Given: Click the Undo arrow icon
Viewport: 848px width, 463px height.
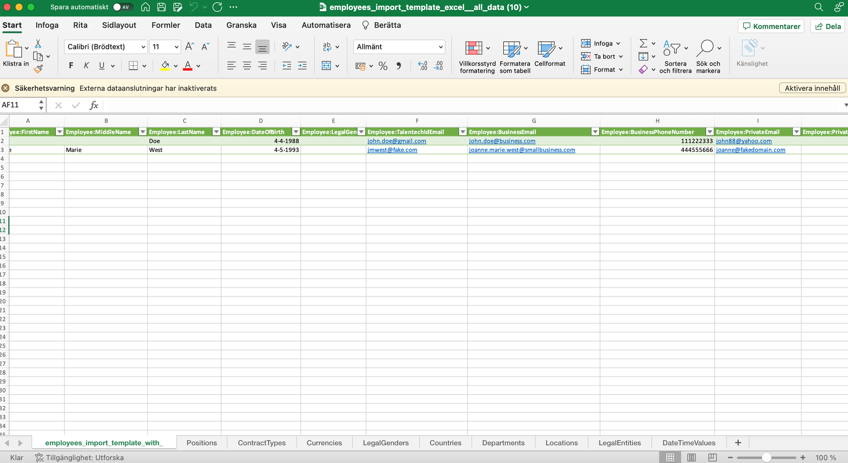Looking at the screenshot, I should pos(194,7).
